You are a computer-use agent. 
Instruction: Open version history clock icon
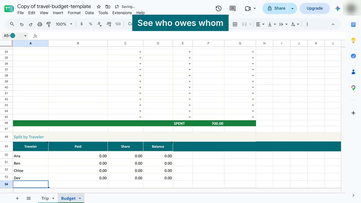(219, 8)
